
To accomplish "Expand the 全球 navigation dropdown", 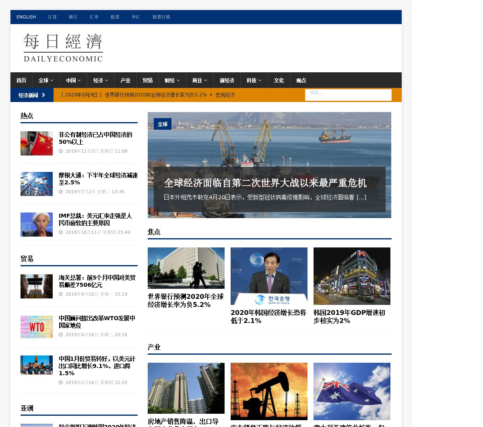I will point(46,80).
